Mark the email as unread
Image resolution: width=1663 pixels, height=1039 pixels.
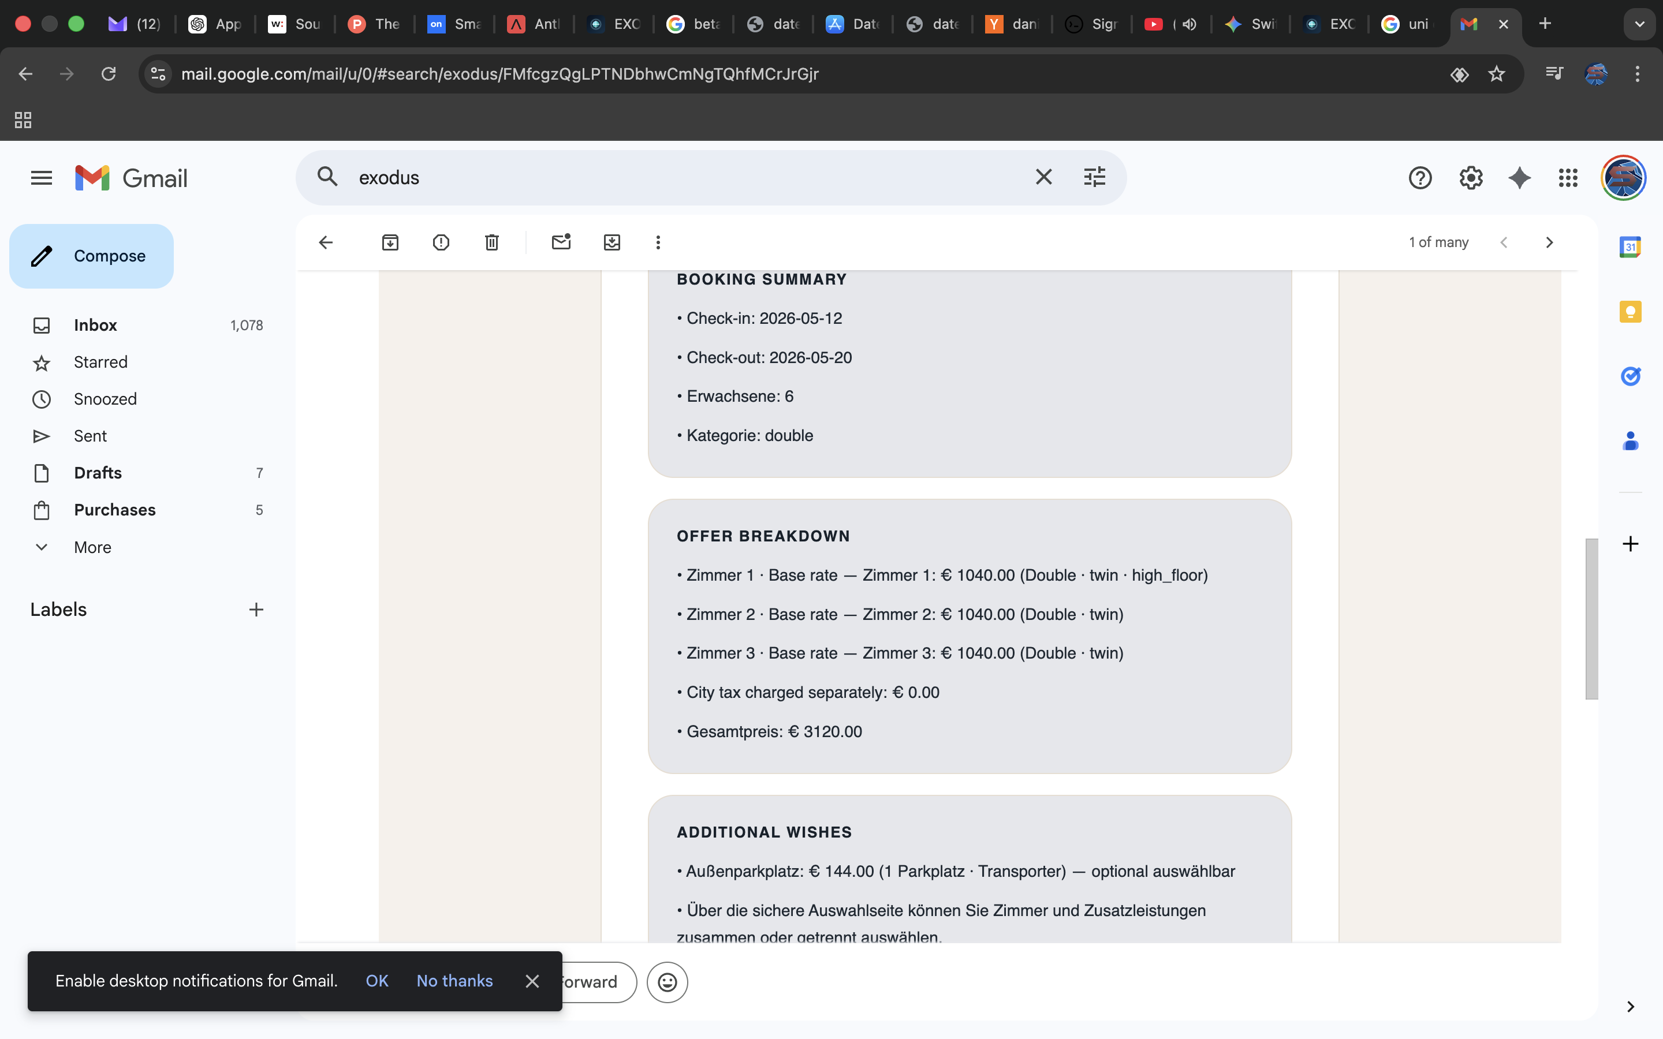(561, 242)
